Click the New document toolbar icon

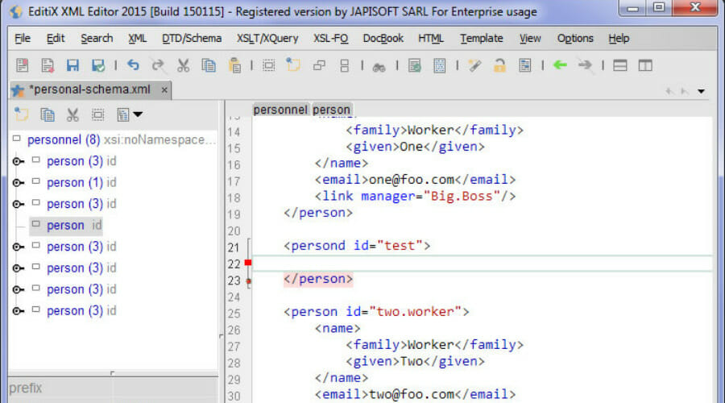click(22, 65)
